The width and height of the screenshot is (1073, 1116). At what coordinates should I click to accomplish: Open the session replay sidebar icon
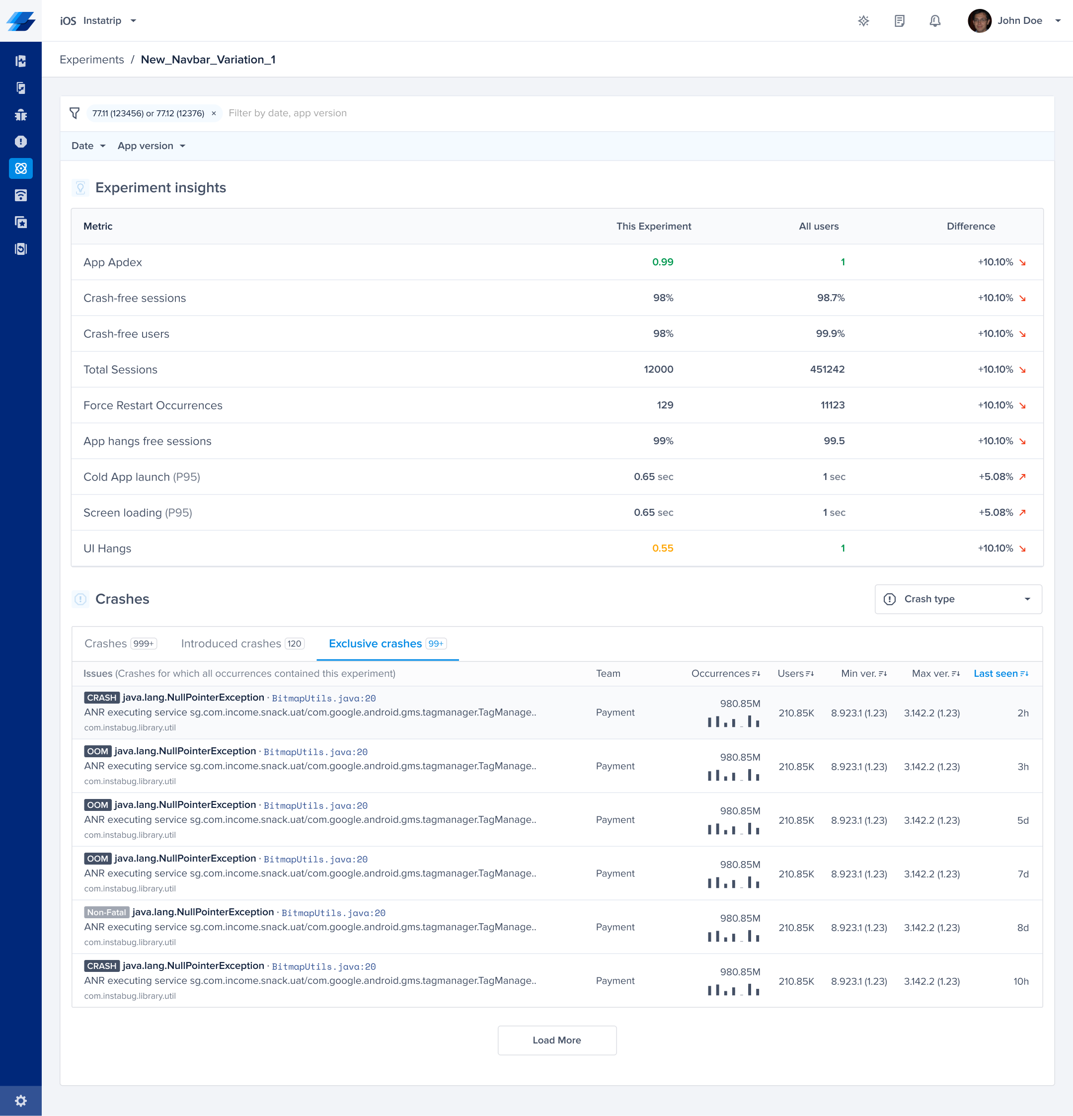click(x=20, y=249)
